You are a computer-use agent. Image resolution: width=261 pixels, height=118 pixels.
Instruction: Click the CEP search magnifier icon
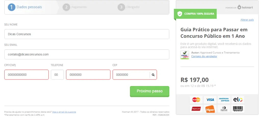click(x=153, y=75)
